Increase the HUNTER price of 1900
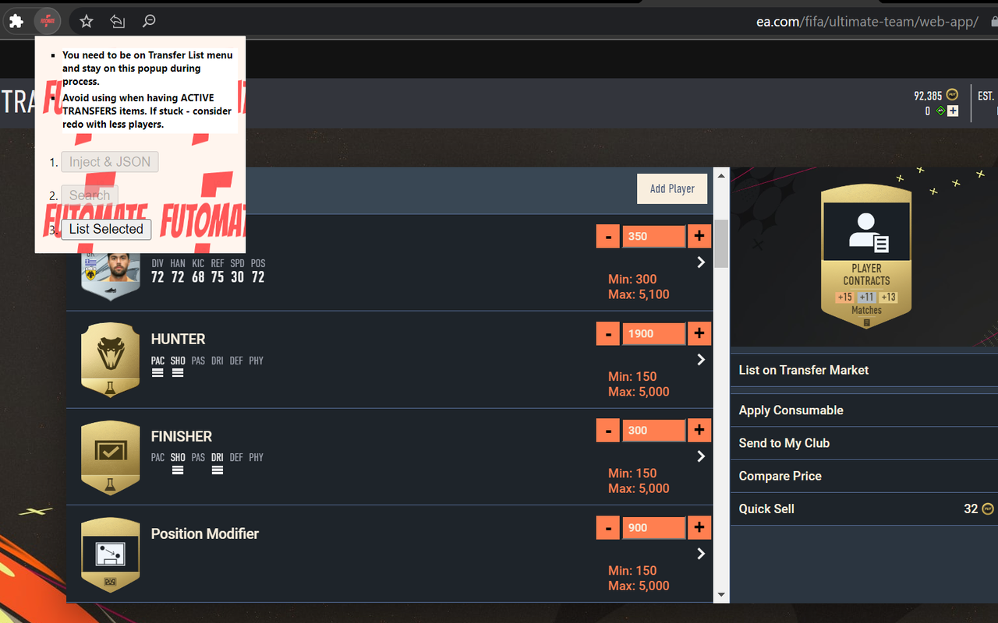Screen dimensions: 998x623 coord(699,333)
